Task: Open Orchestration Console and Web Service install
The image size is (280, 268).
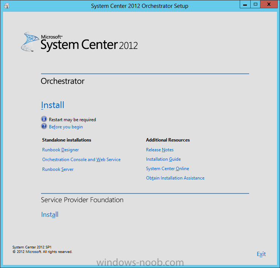Action: point(81,160)
